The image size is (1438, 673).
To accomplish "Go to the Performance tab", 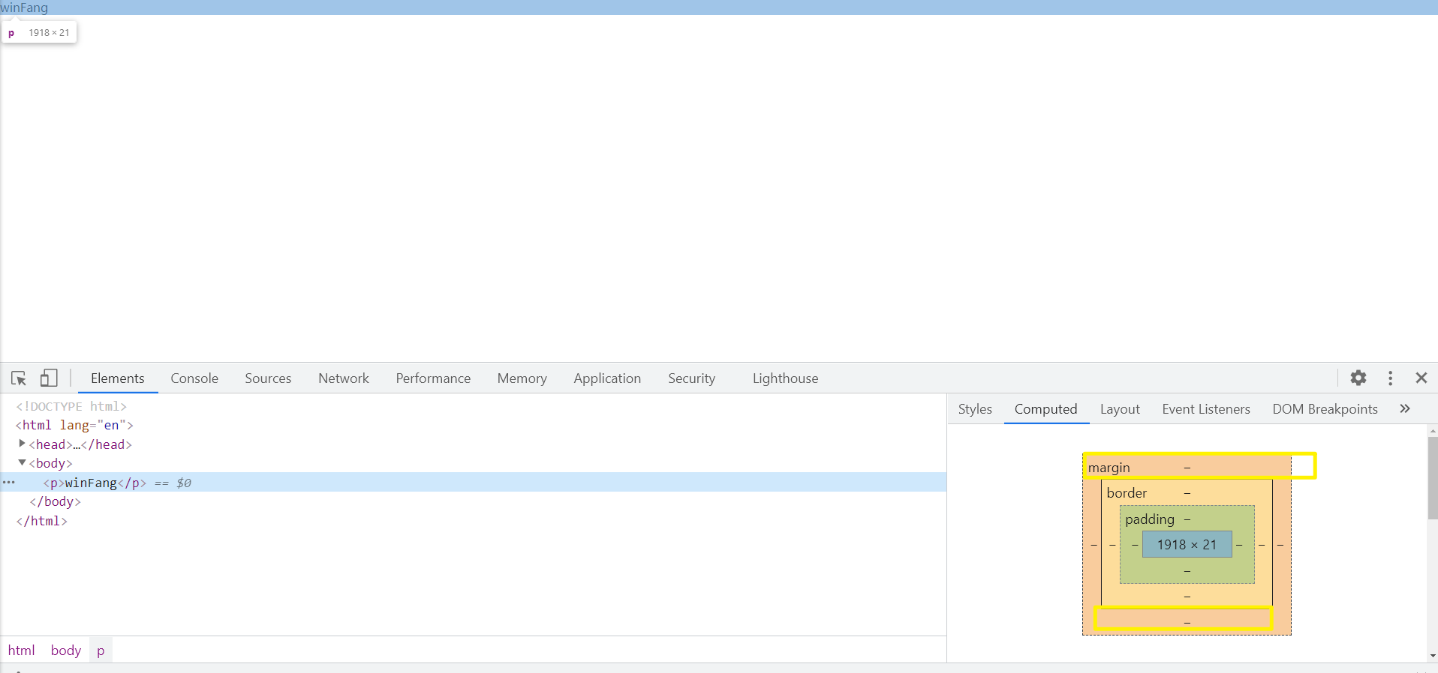I will [x=433, y=378].
